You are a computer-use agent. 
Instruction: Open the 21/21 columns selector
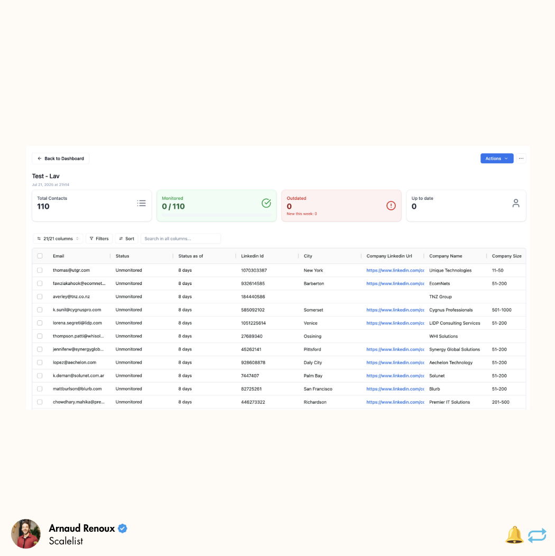57,238
